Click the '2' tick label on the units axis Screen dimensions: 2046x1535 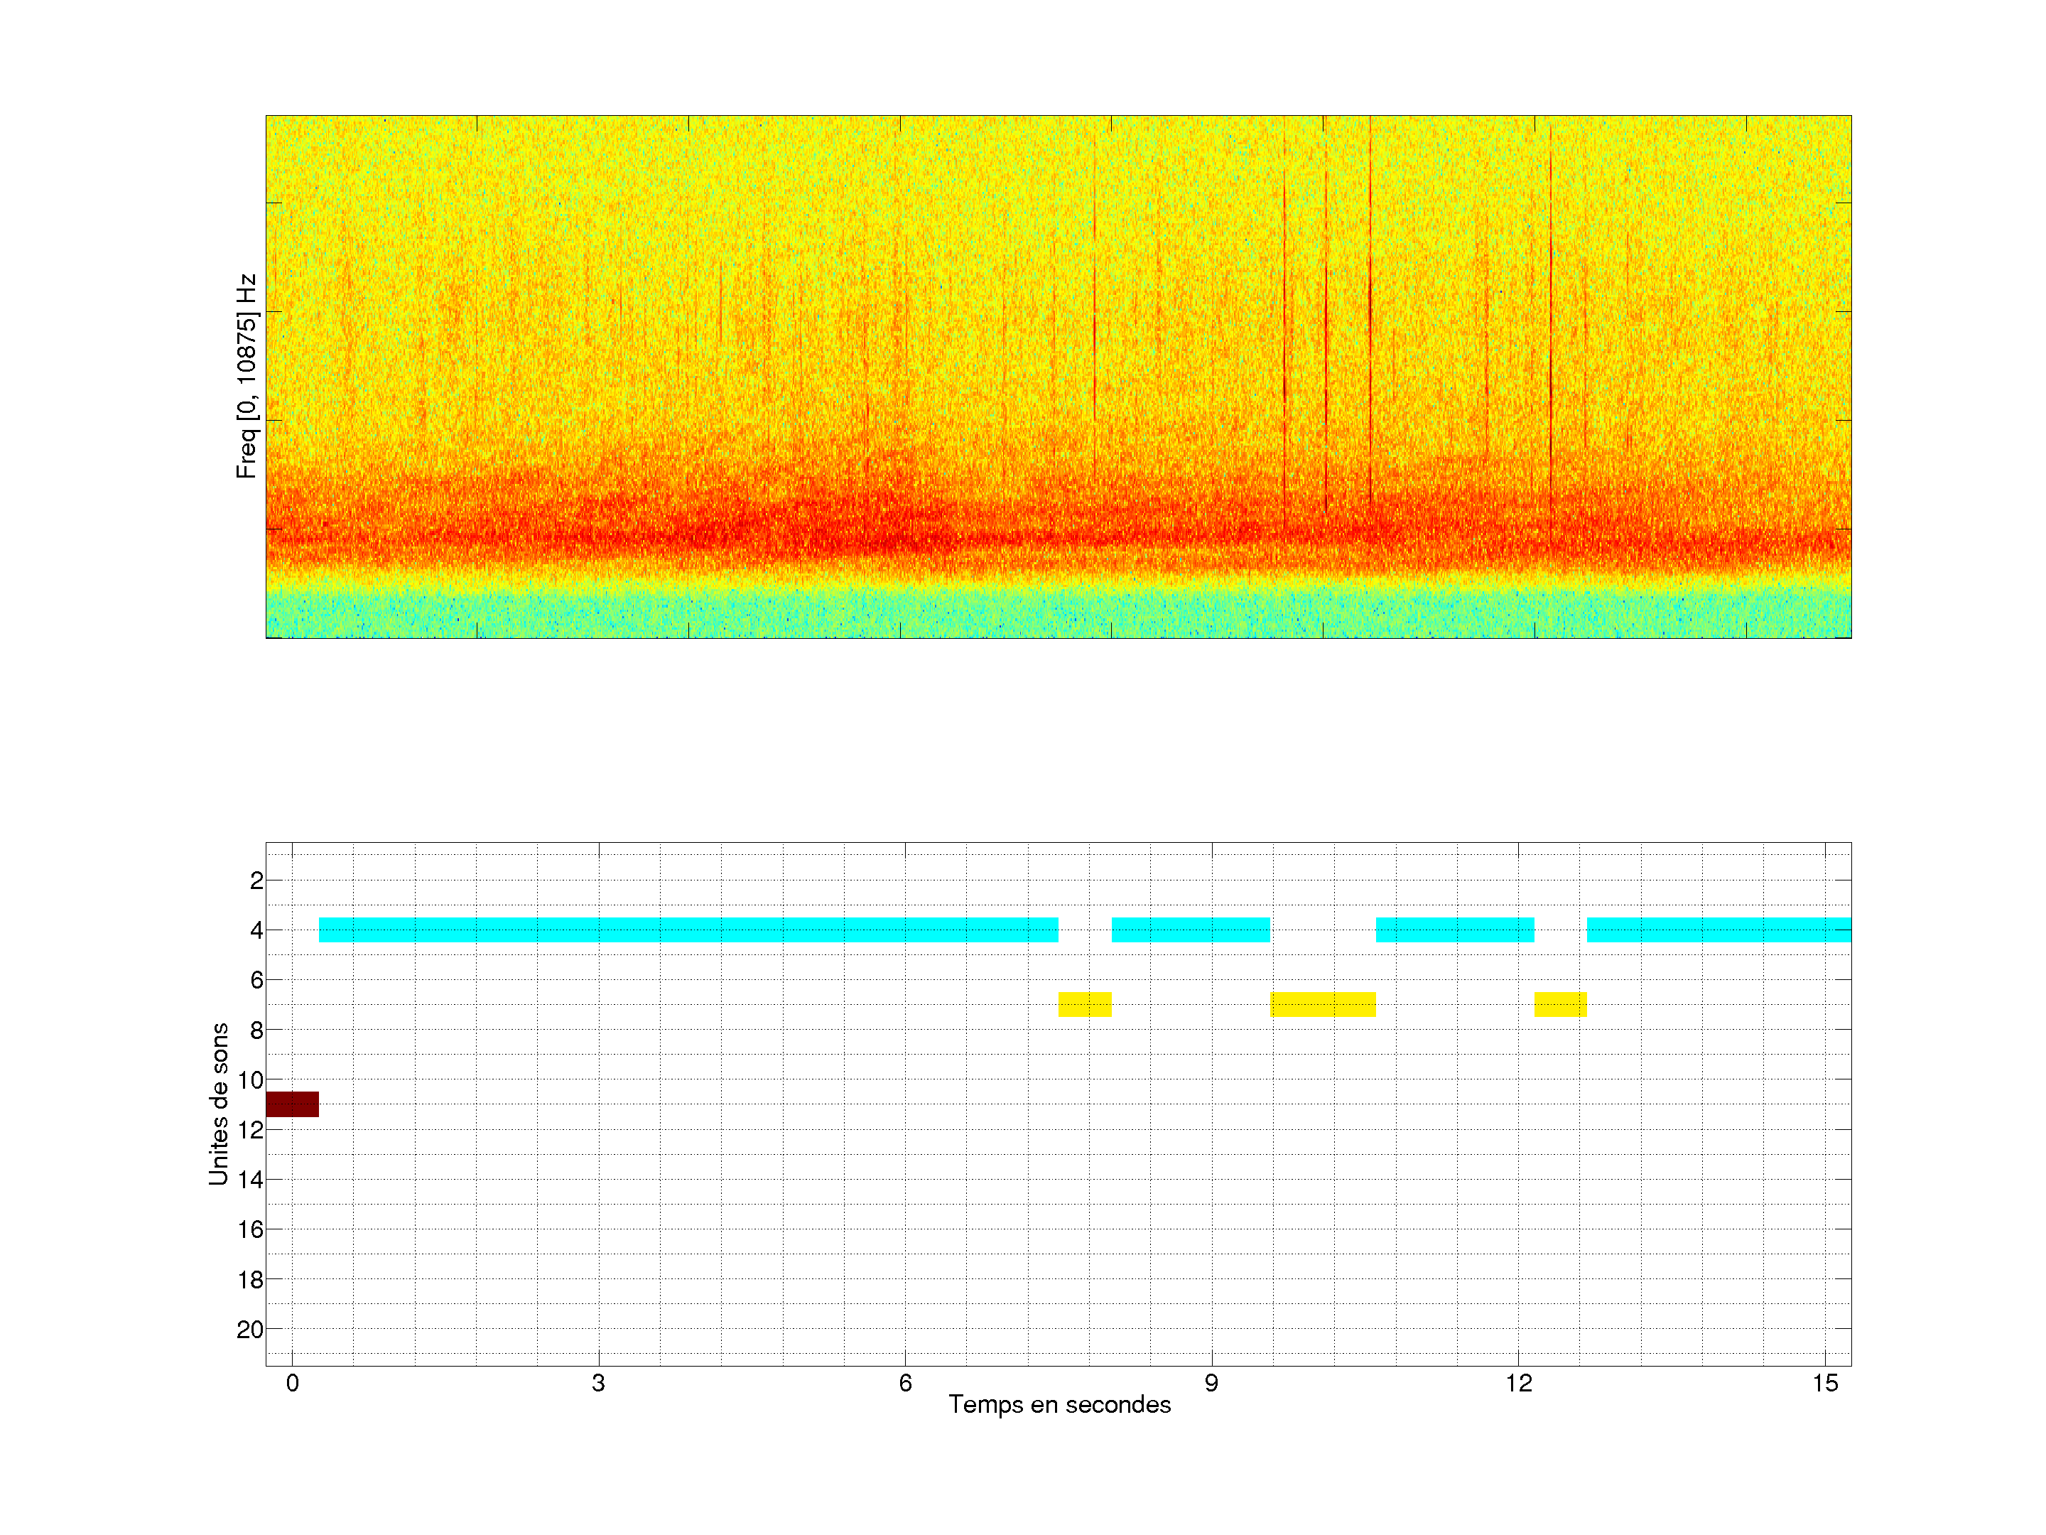point(256,880)
